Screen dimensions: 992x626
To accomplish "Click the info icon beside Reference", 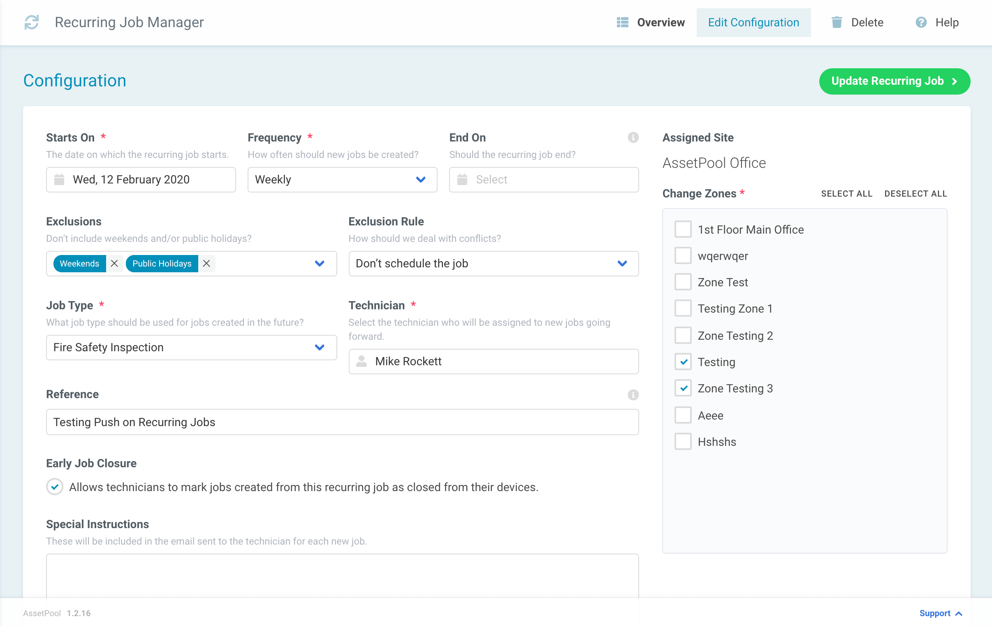I will coord(633,395).
